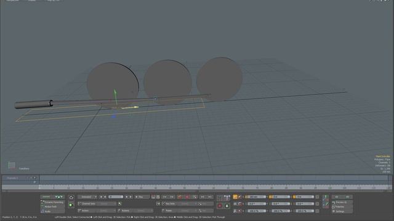394x221 pixels.
Task: Click the Dynamic Parenting button
Action: (52, 202)
